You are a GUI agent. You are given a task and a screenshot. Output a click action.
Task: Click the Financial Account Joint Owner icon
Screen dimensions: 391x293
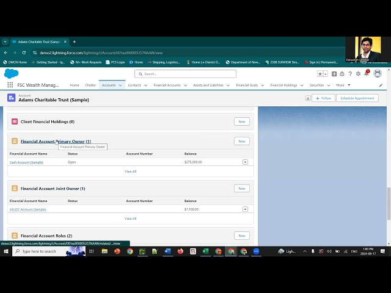(x=15, y=189)
